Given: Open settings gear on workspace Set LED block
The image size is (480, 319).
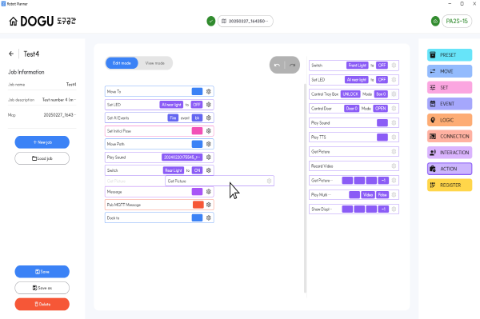Looking at the screenshot, I should point(209,105).
